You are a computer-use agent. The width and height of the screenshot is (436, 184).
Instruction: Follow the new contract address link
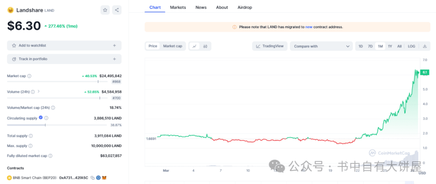(309, 27)
